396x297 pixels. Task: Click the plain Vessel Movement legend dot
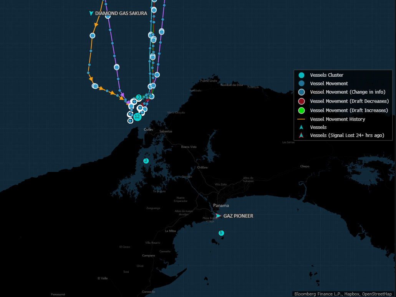(301, 84)
